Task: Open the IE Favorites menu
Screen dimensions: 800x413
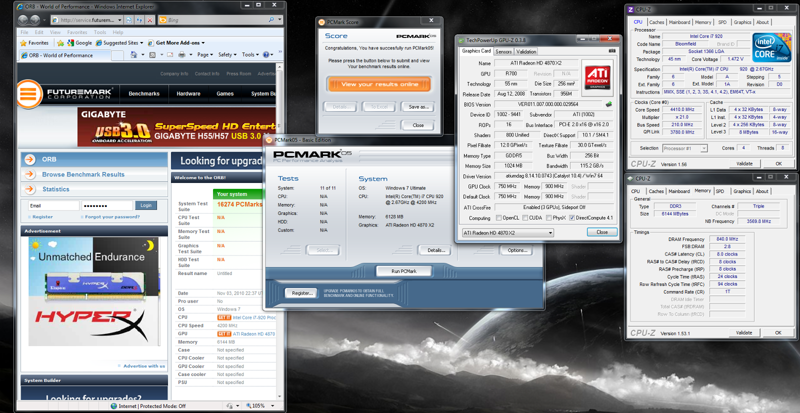Action: coord(77,32)
